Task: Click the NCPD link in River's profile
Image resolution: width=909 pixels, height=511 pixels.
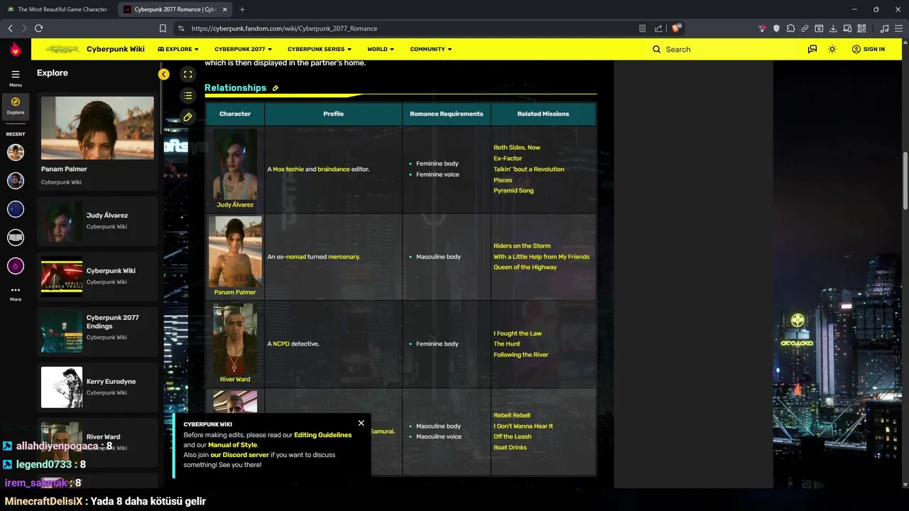Action: click(x=281, y=344)
